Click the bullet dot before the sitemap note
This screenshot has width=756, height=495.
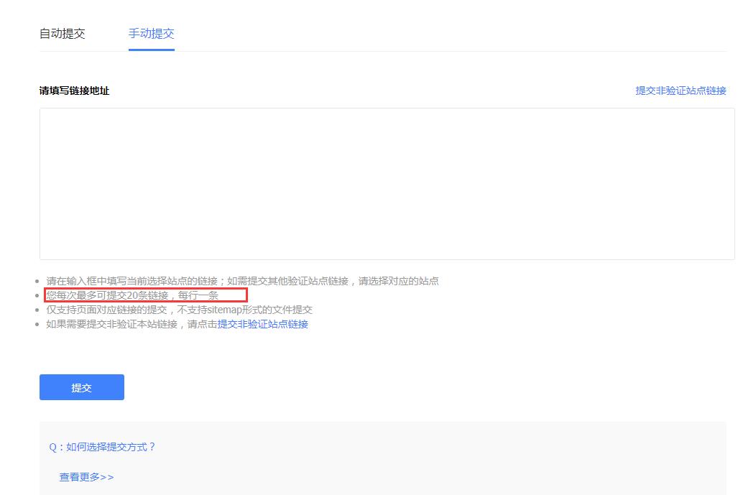(39, 310)
